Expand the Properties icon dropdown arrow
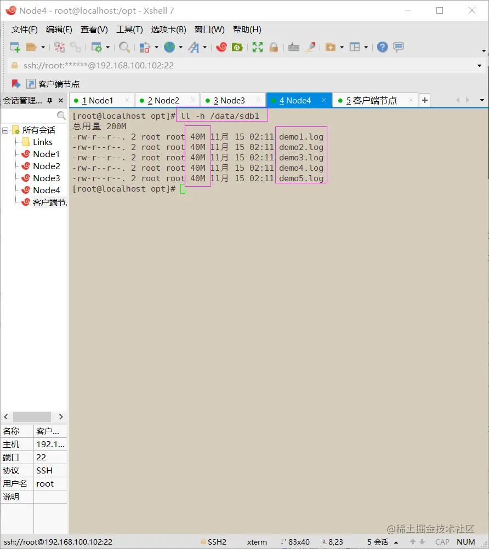489x549 pixels. click(x=107, y=47)
